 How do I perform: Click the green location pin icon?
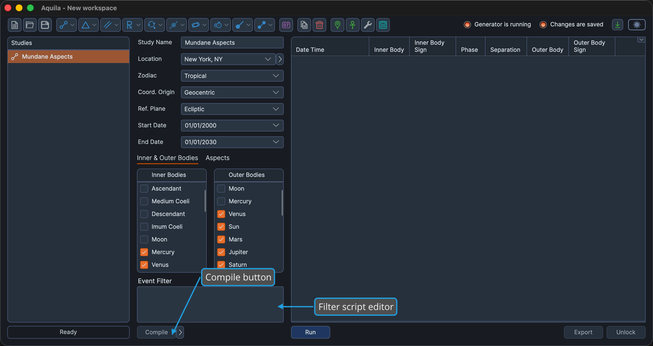(x=338, y=25)
